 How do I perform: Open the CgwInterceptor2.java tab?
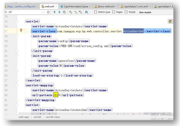[x=76, y=6]
